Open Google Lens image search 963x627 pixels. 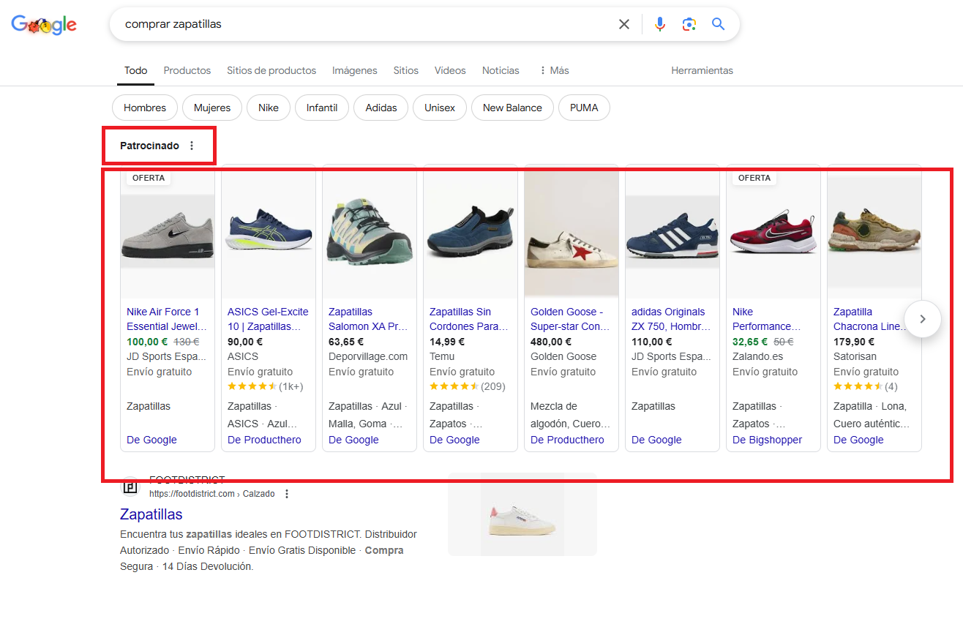point(689,24)
